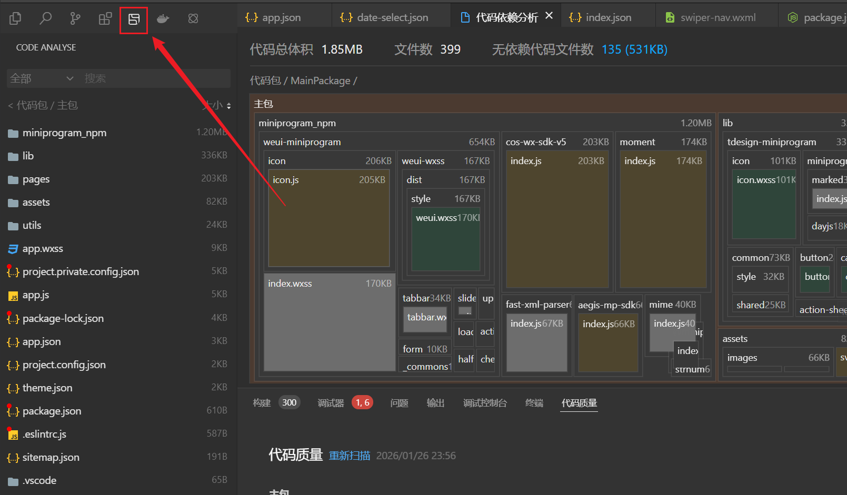Click the 135 (531KB) no-dependency files link
This screenshot has width=847, height=495.
point(634,49)
